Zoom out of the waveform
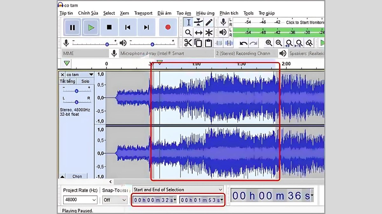 coord(279,43)
